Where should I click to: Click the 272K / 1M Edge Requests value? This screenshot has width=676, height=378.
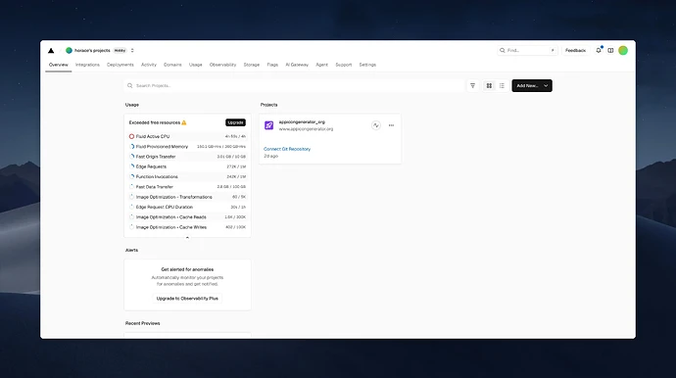pyautogui.click(x=236, y=166)
